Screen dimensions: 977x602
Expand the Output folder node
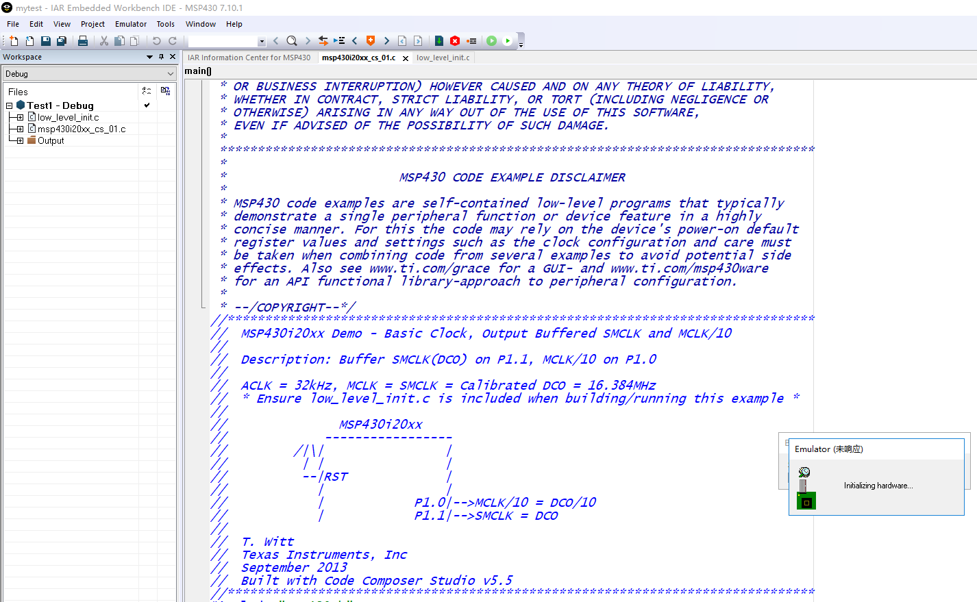click(20, 140)
